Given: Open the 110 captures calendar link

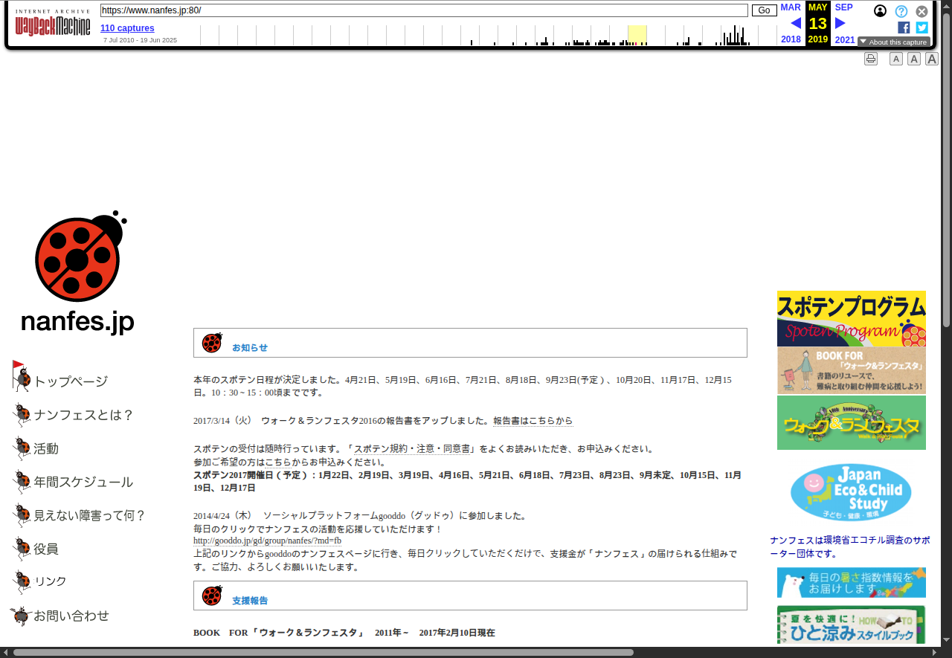Looking at the screenshot, I should click(x=127, y=28).
